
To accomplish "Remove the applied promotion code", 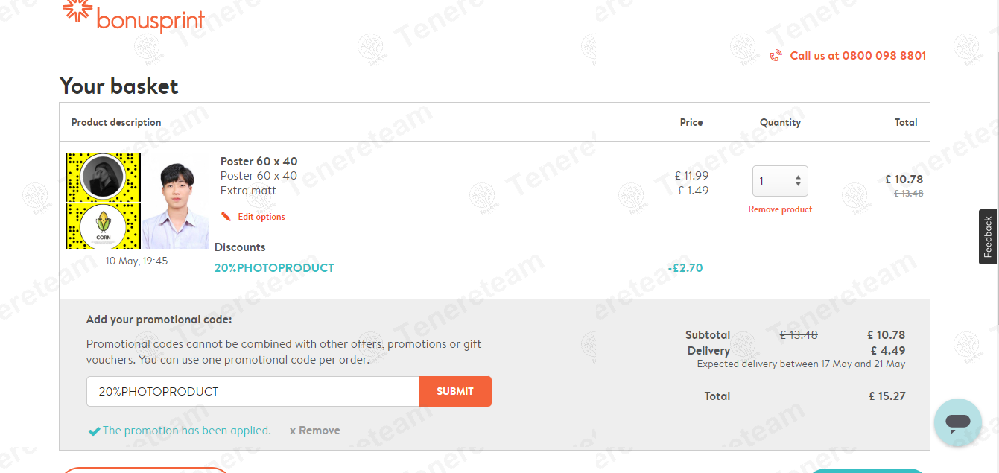I will [314, 431].
